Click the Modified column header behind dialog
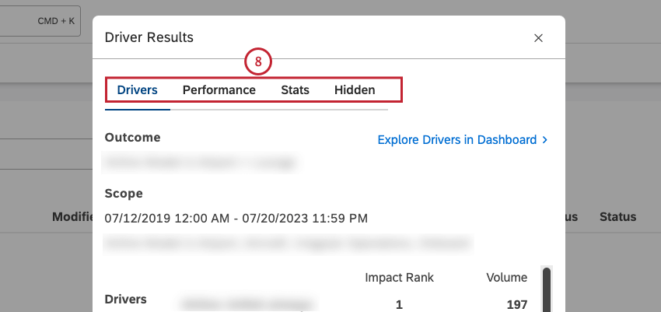Viewport: 661px width, 312px height. tap(72, 217)
